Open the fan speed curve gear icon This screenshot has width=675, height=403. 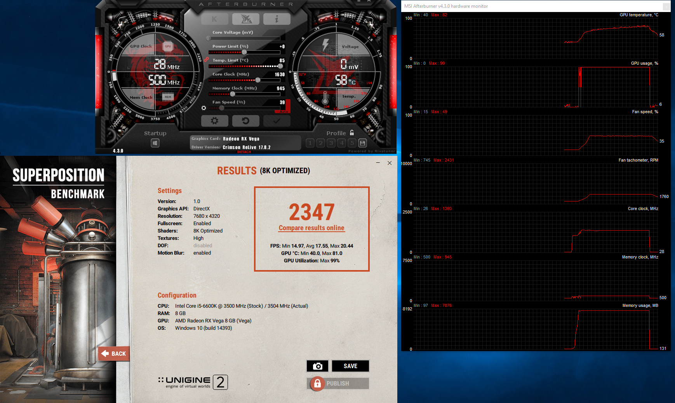pos(204,108)
